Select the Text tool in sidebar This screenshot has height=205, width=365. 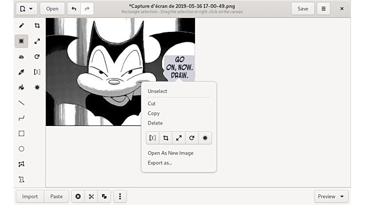click(21, 57)
